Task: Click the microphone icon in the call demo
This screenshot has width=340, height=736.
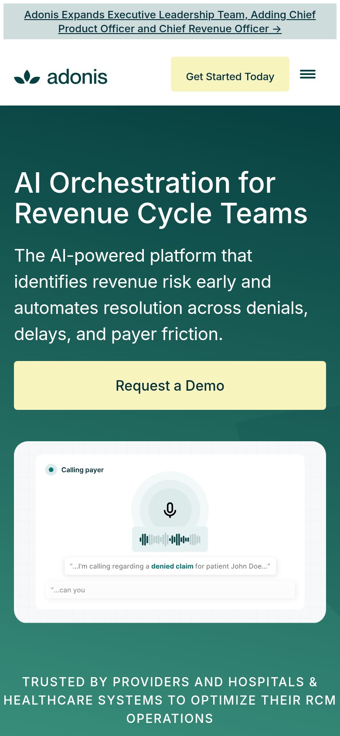Action: [x=170, y=510]
